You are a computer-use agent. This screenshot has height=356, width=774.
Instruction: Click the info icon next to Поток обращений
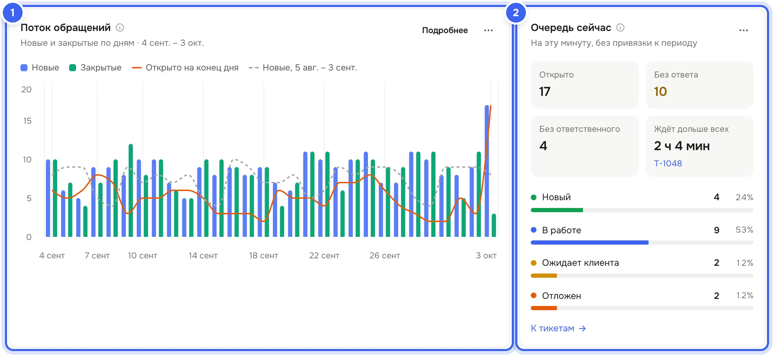point(120,27)
